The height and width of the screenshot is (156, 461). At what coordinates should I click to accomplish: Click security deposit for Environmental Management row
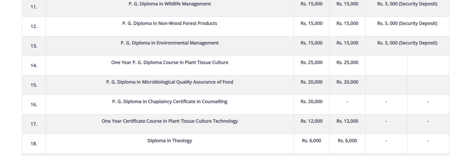pyautogui.click(x=407, y=43)
